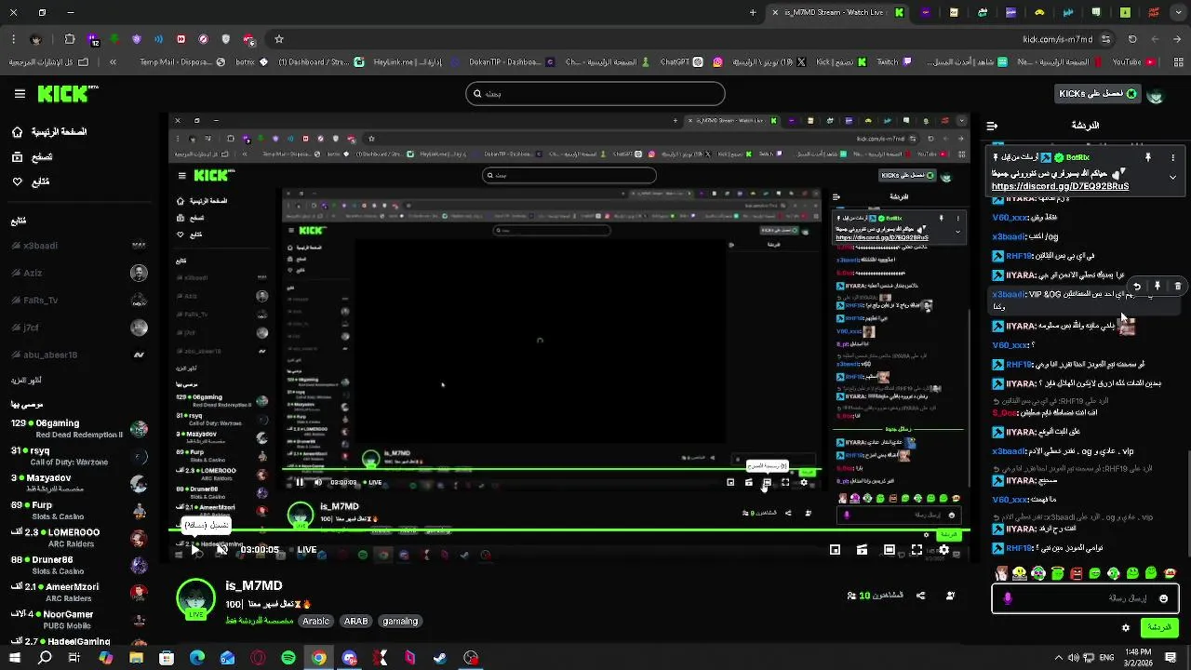Open the emoji picker in chat input
The height and width of the screenshot is (670, 1191).
tap(1163, 598)
